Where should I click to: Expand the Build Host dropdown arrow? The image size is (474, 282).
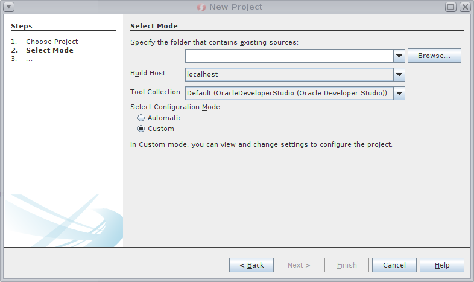point(399,74)
